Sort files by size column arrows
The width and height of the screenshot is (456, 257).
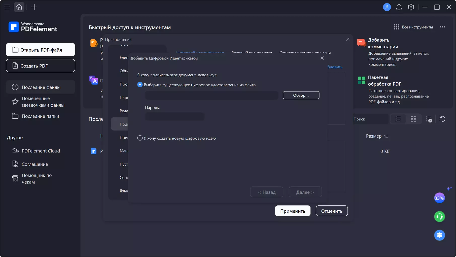click(386, 136)
